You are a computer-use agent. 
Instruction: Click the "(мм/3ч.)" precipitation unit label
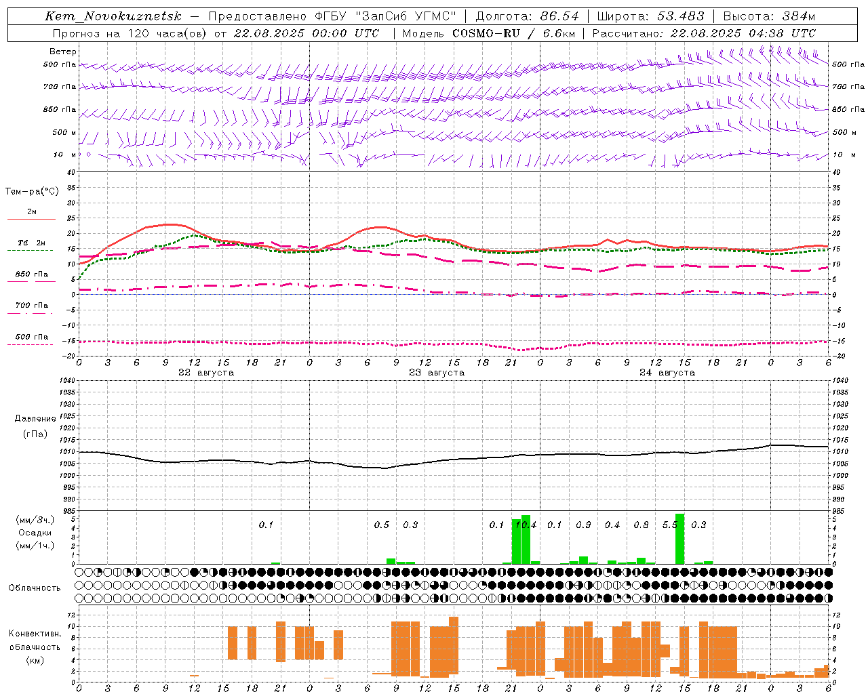coord(35,520)
